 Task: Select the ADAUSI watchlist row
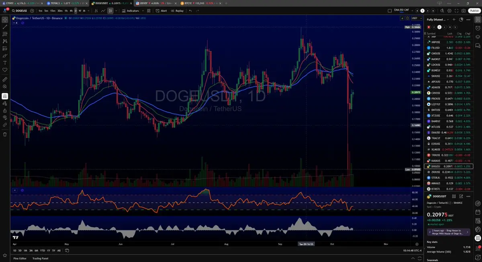tap(448, 87)
